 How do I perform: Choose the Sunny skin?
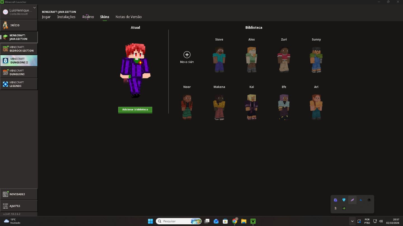[x=316, y=60]
